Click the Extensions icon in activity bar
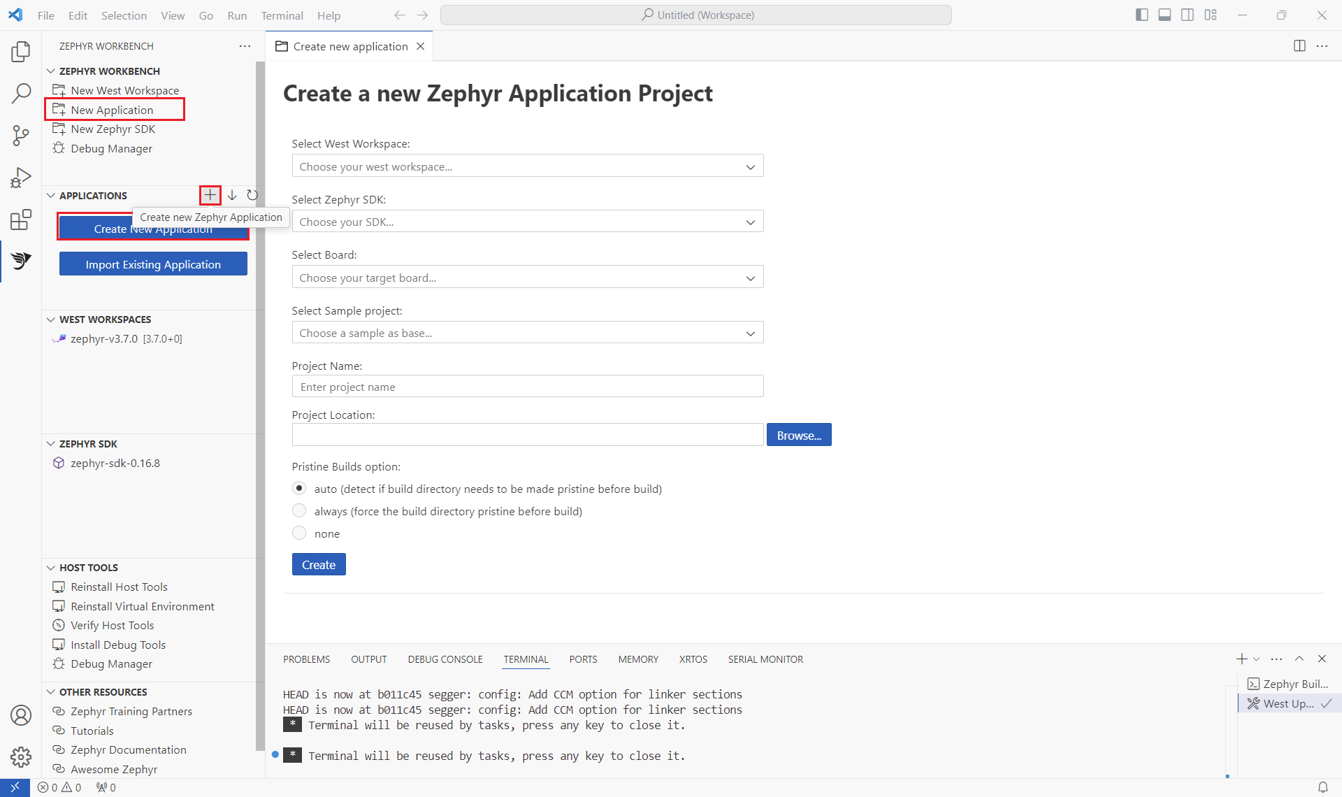The image size is (1342, 797). pos(21,218)
